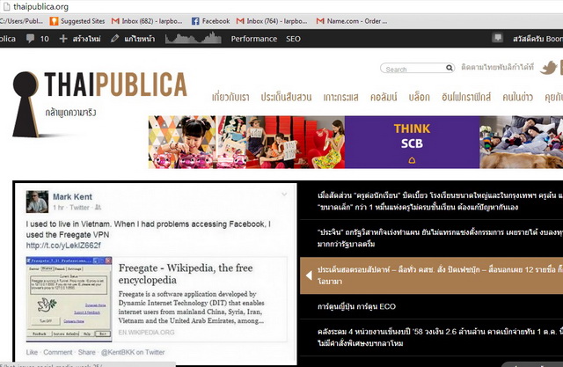Click the EN.WIKIPEDIA.ORG source text
Screen dimensions: 563x367
[147, 332]
